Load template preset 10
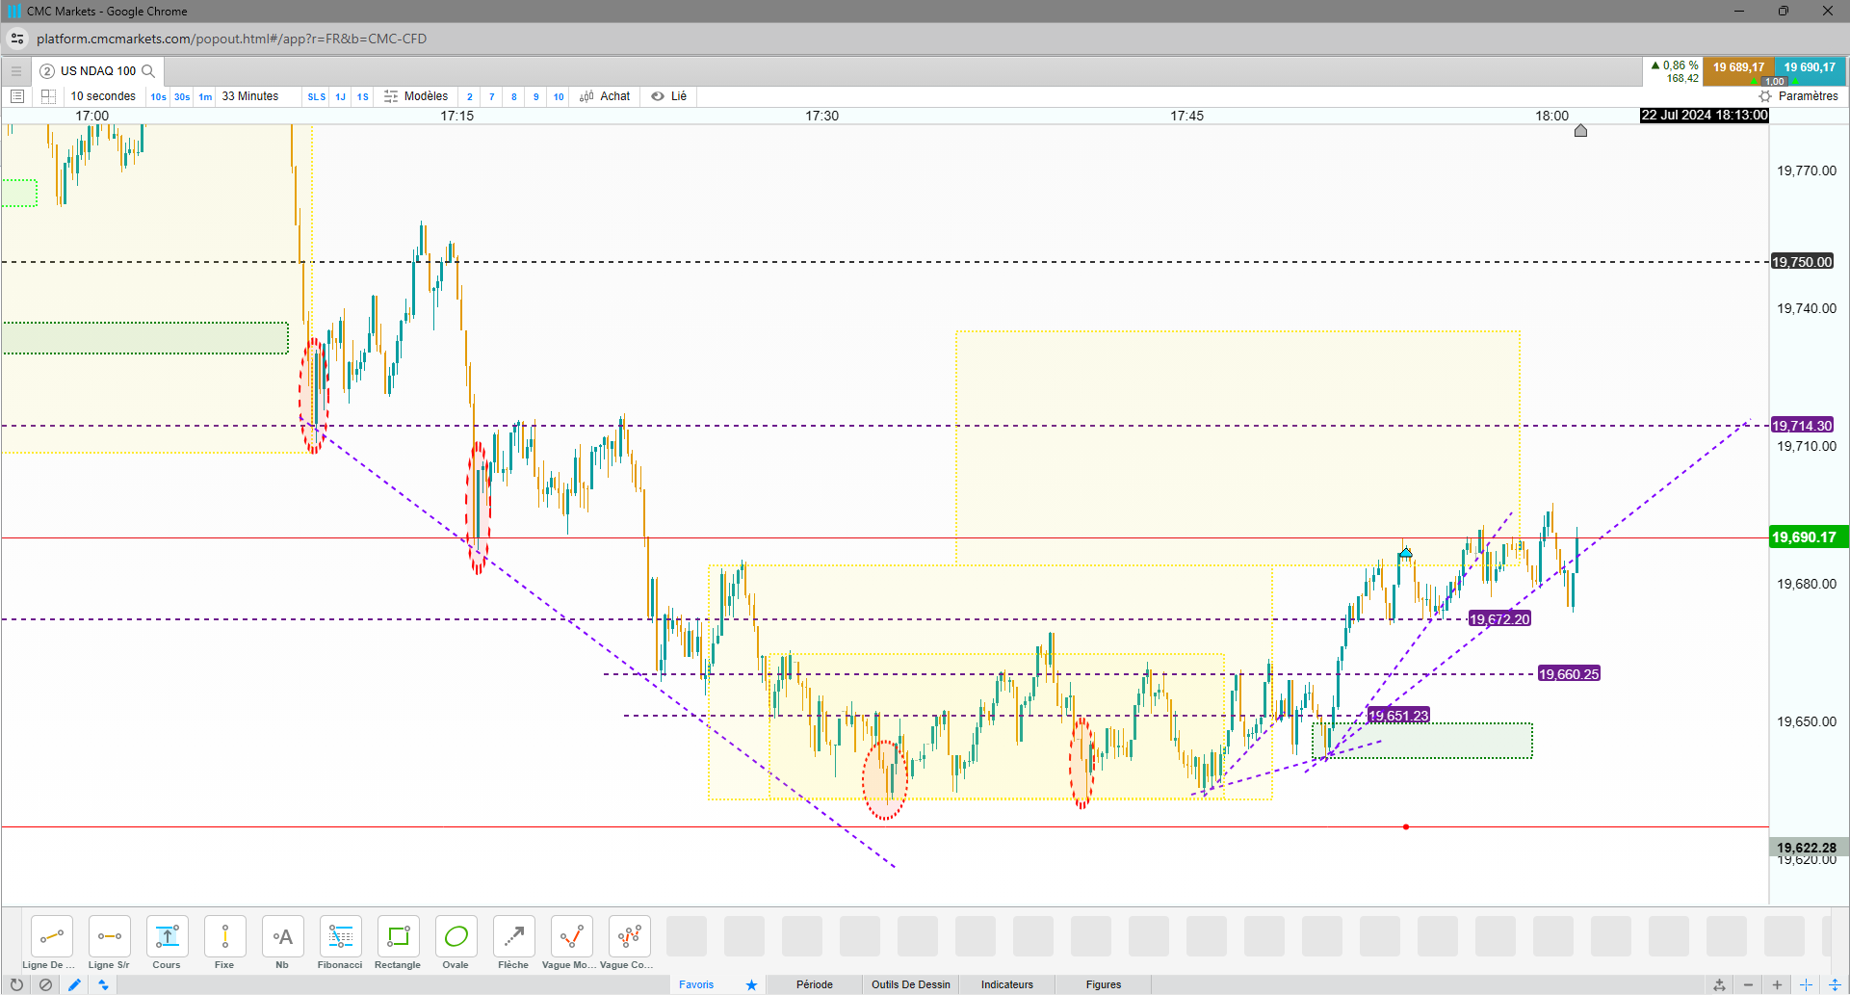Screen dimensions: 1850x995 [559, 96]
